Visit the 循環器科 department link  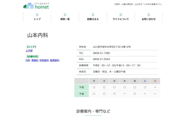point(54,60)
